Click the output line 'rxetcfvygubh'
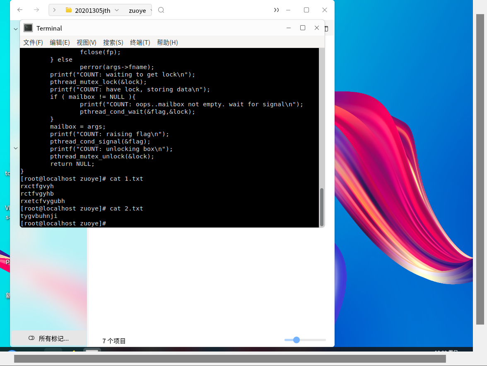487x366 pixels. 43,201
